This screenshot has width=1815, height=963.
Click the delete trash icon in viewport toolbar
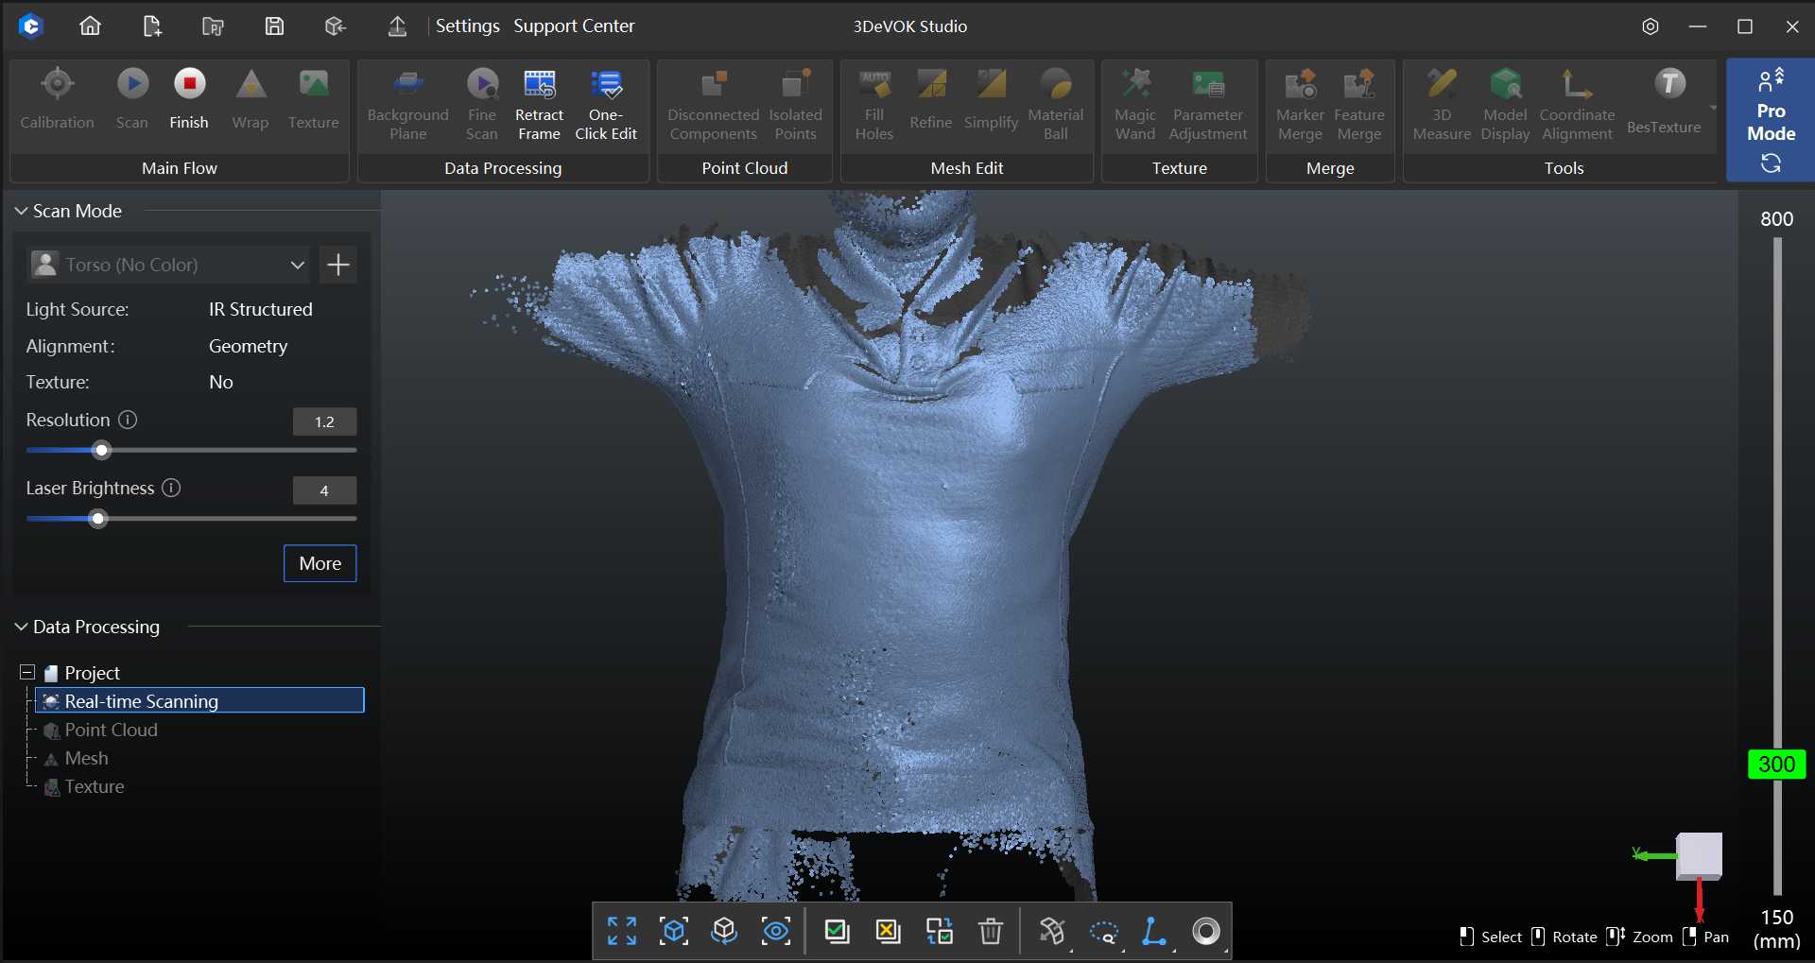point(991,931)
